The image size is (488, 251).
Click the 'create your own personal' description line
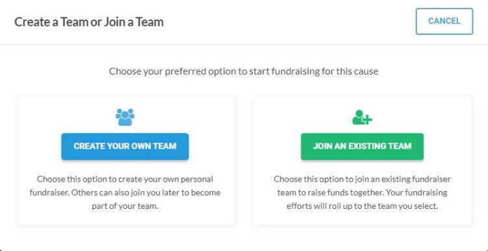pos(125,179)
